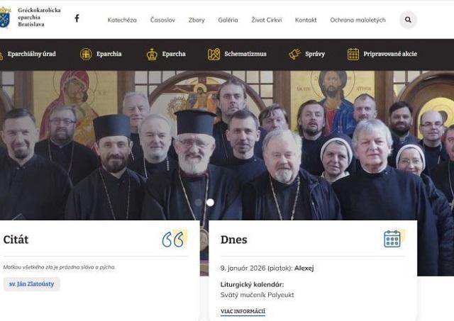Click the eparchy coat of arms logo
Screen dimensions: 454x321
click(x=5, y=17)
